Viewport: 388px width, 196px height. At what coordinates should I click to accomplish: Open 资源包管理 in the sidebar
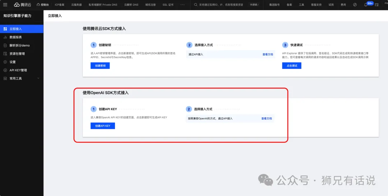22,53
